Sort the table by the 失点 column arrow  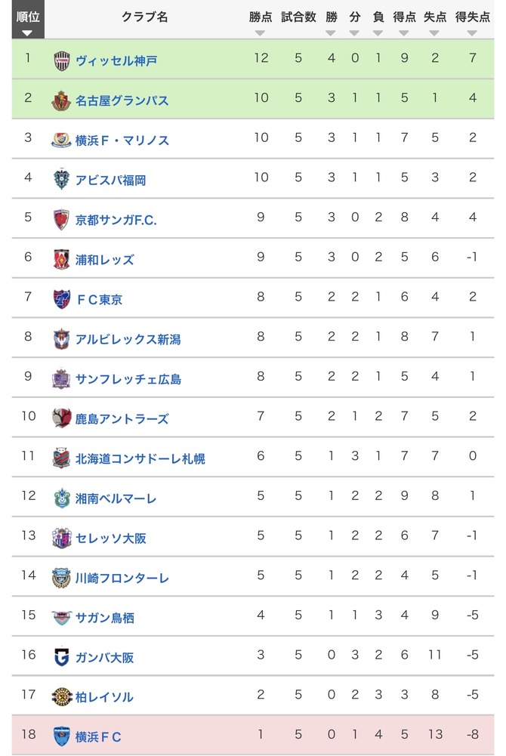click(434, 33)
